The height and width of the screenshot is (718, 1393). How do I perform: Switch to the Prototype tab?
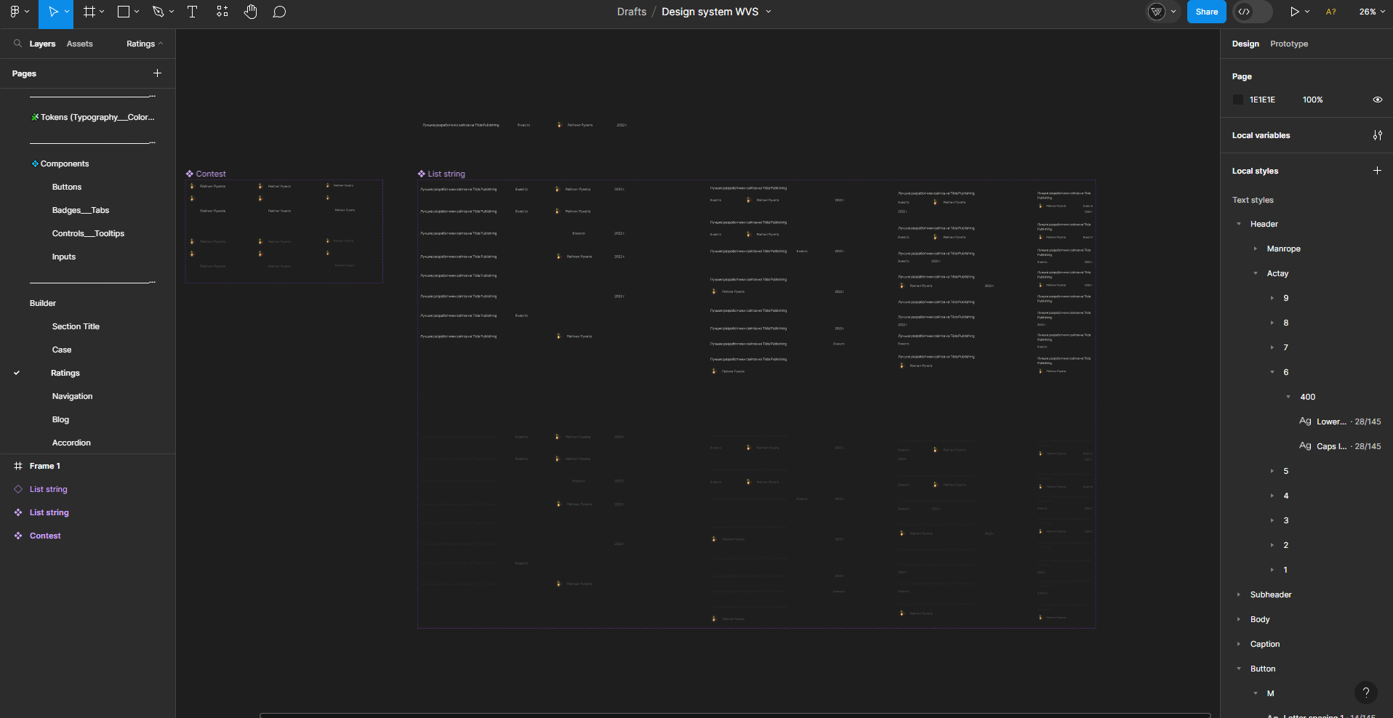click(x=1289, y=44)
